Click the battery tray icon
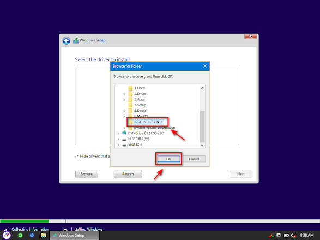The width and height of the screenshot is (320, 240). pos(286,236)
